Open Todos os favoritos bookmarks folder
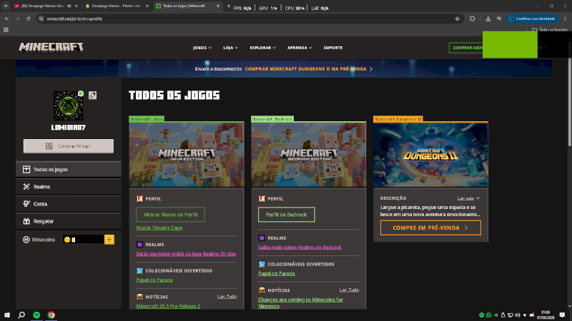This screenshot has height=321, width=572. (550, 30)
